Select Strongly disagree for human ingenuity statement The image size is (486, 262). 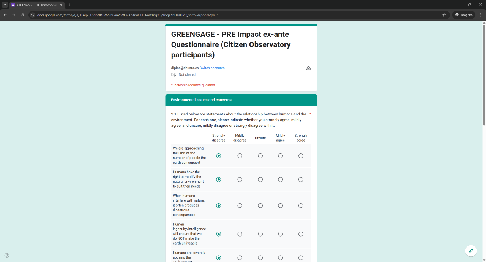[219, 234]
